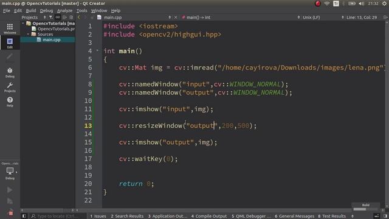Show the 1 Issues pane
The height and width of the screenshot is (219, 389).
coord(98,216)
